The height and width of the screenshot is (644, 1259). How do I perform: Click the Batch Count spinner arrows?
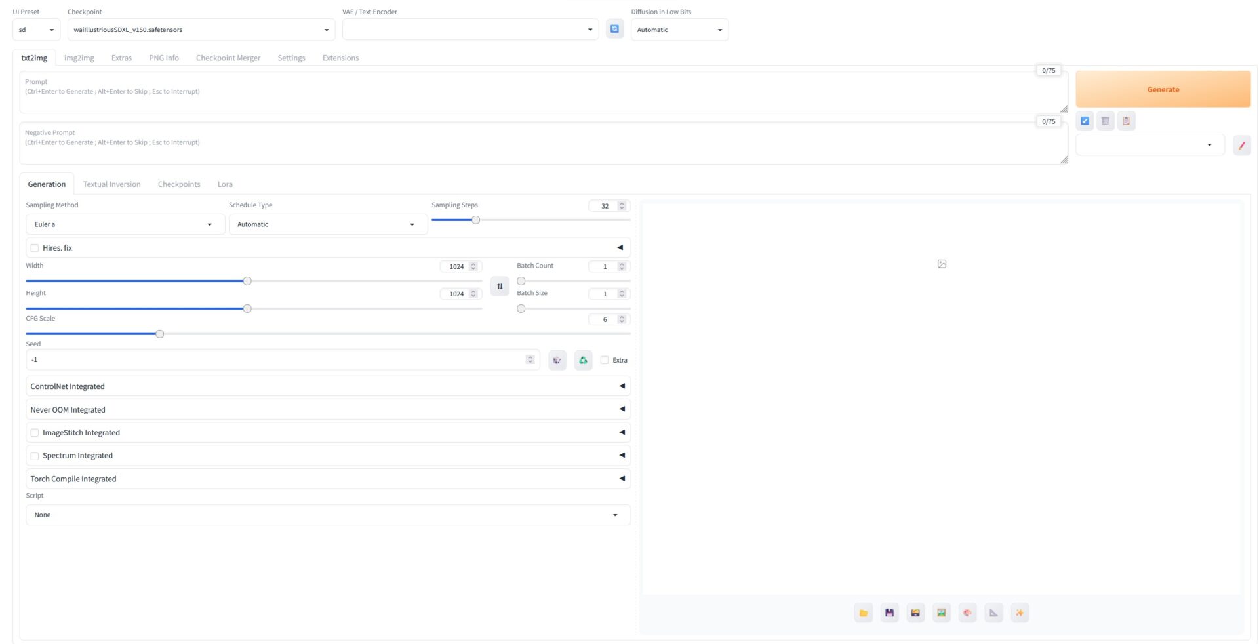click(622, 266)
